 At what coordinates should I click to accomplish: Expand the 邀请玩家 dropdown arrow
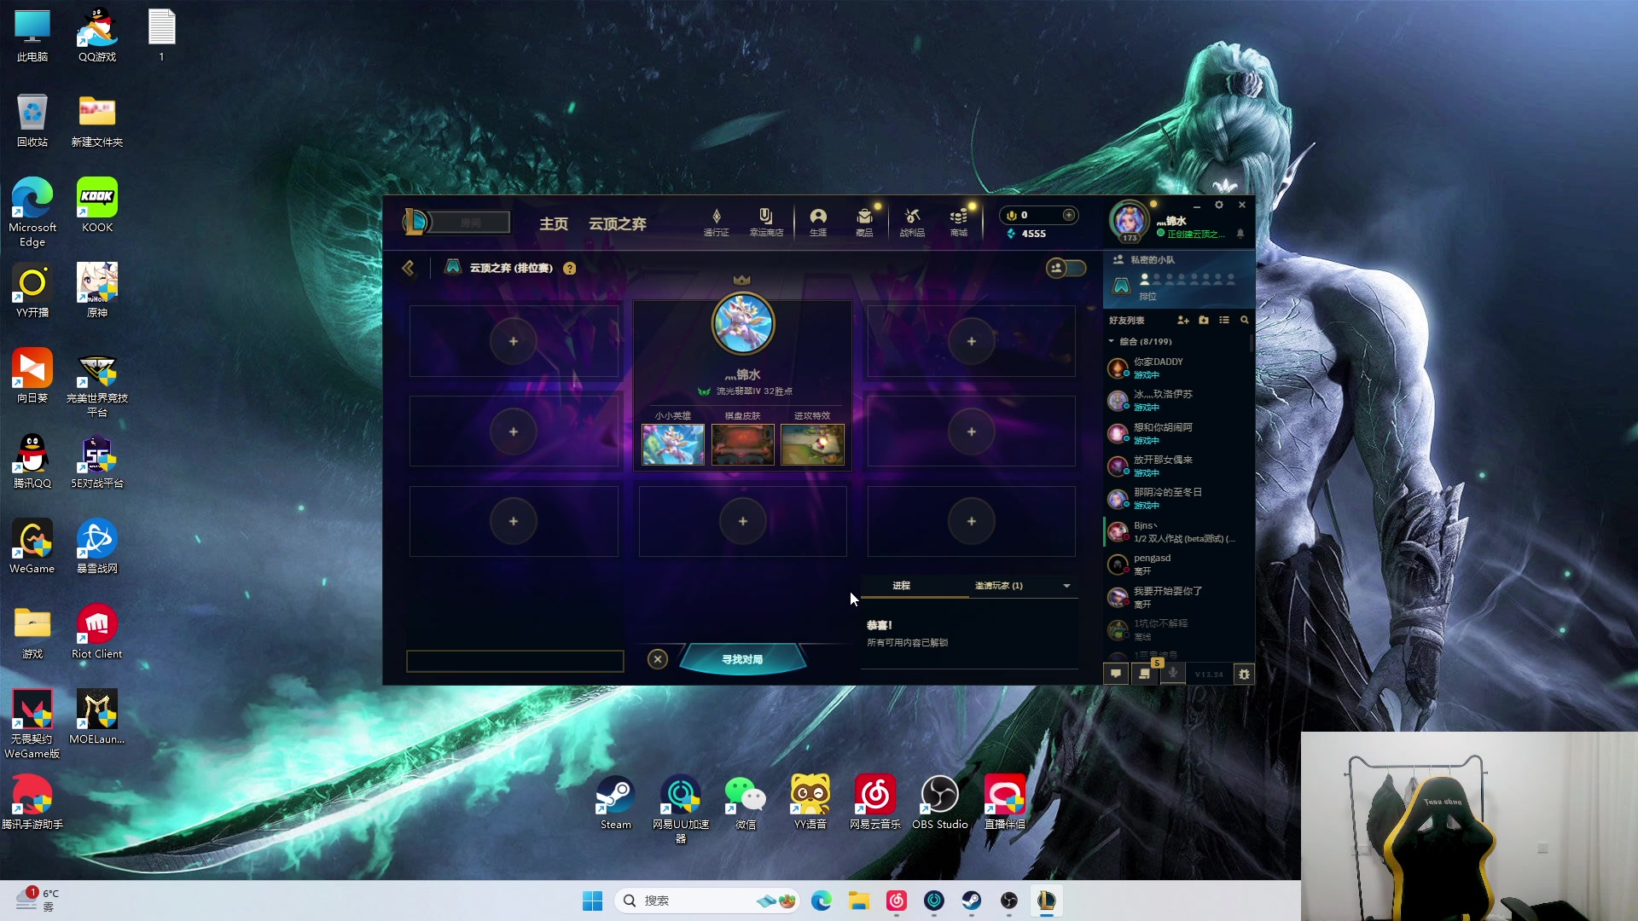1066,586
